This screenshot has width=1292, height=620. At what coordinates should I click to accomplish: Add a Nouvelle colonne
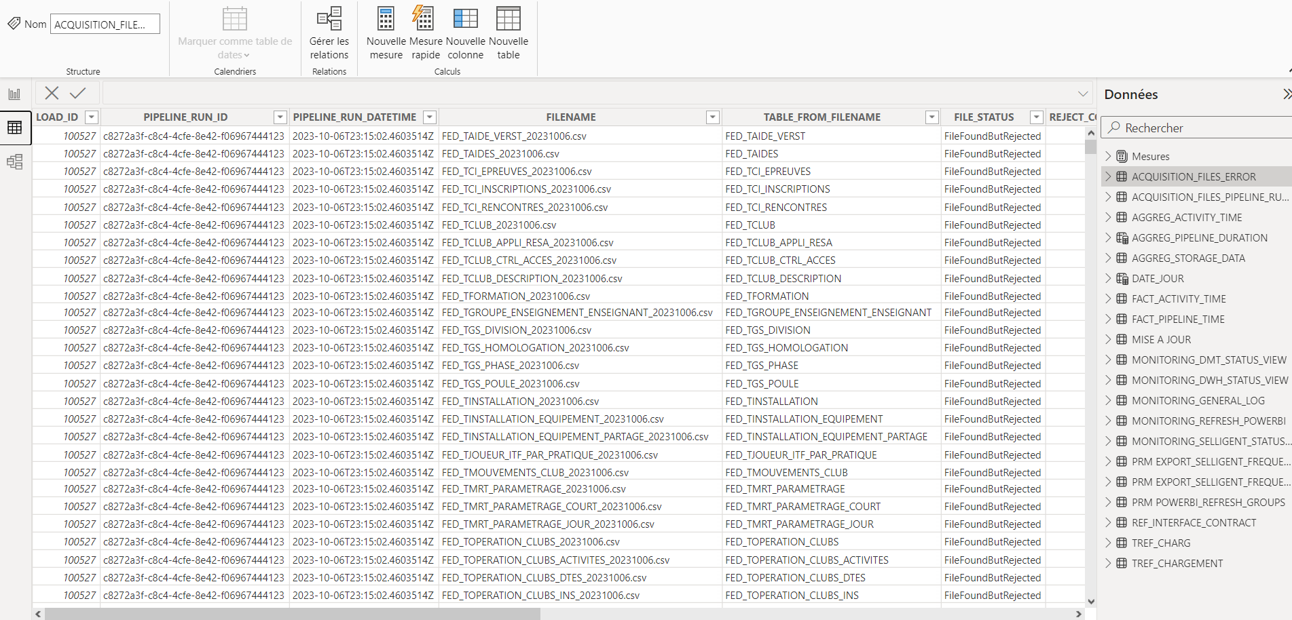(465, 19)
